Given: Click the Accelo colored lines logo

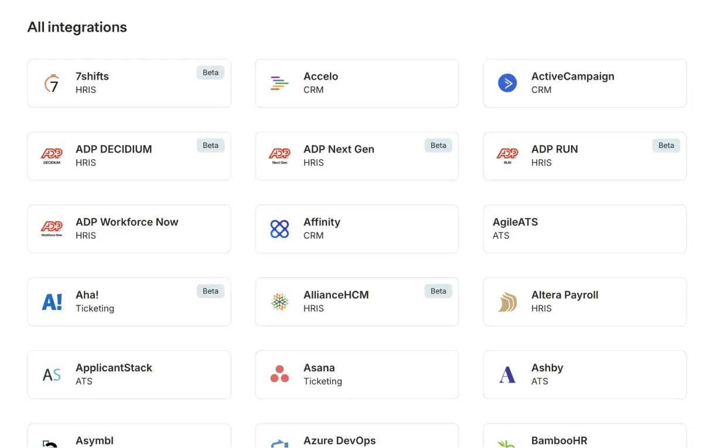Looking at the screenshot, I should tap(279, 83).
